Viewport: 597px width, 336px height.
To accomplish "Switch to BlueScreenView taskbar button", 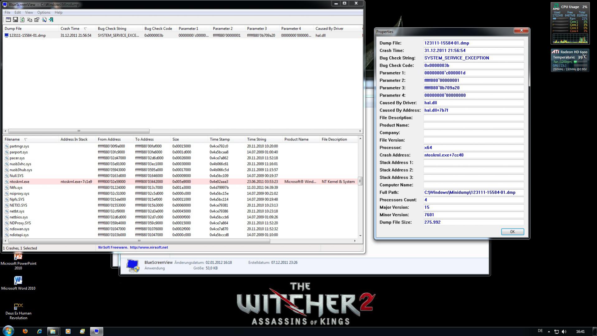I will click(96, 331).
